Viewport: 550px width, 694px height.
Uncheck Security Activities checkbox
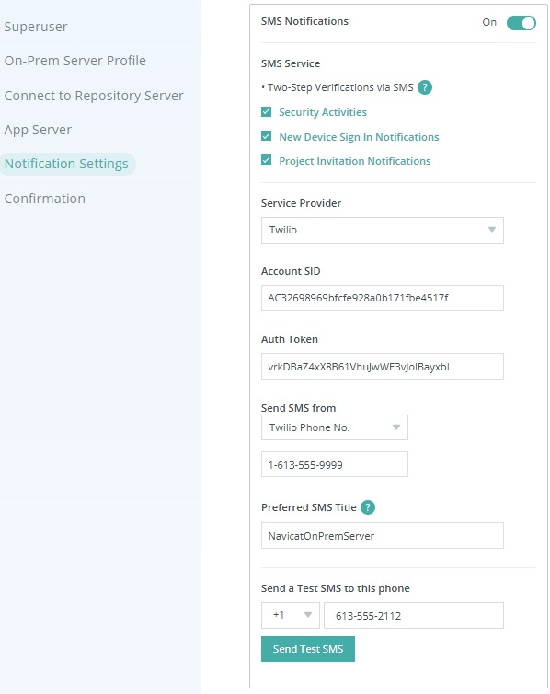tap(266, 111)
